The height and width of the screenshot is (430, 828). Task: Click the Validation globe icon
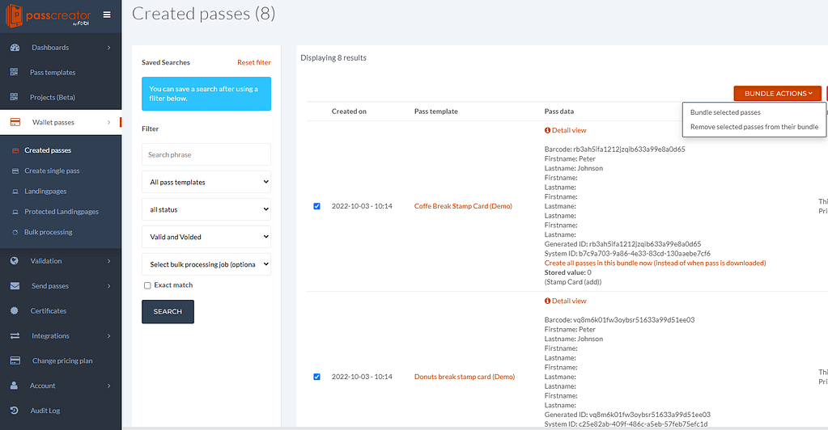click(x=15, y=260)
